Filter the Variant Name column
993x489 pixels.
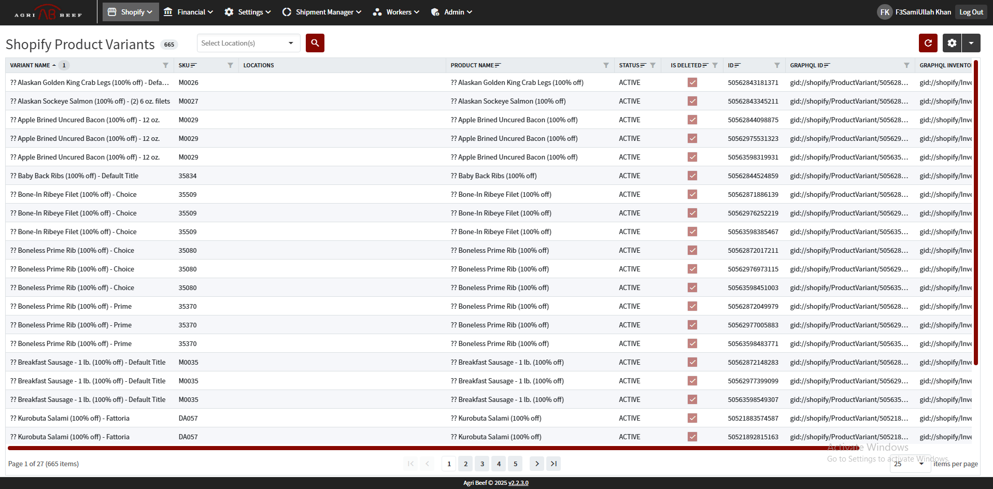(165, 65)
